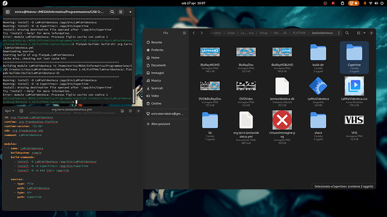Select the rimuoviimmagine.png file

pos(282,120)
